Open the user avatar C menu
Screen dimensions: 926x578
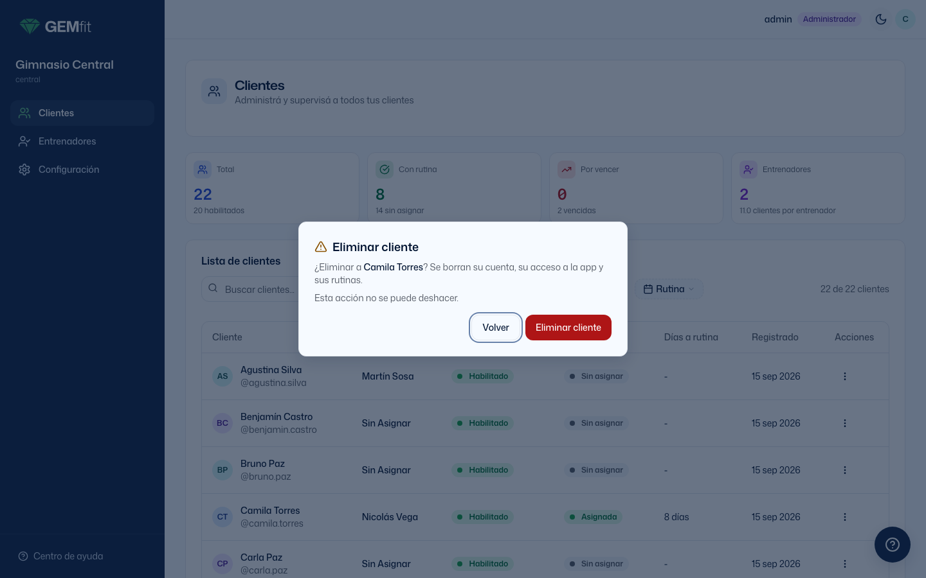pos(905,19)
